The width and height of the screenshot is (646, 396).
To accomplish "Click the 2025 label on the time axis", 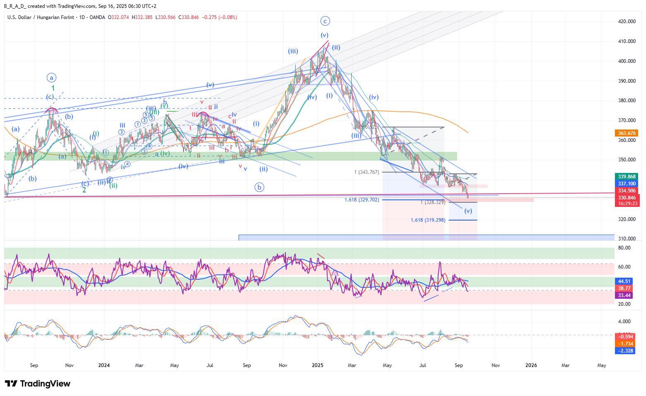I will pyautogui.click(x=318, y=365).
